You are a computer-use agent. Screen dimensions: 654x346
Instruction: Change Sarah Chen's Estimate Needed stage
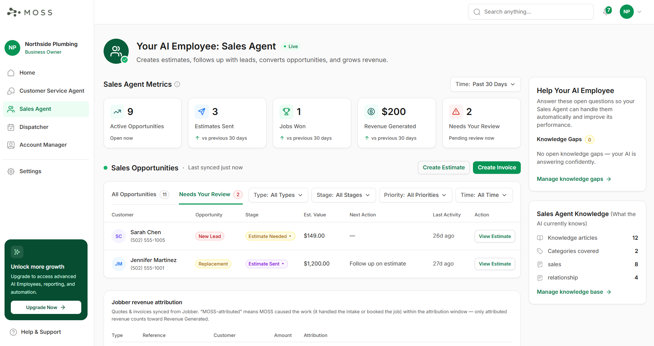point(270,236)
